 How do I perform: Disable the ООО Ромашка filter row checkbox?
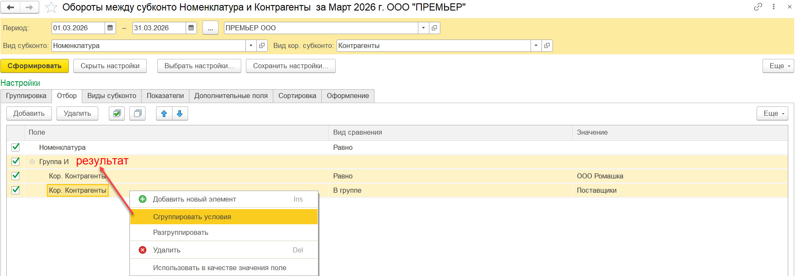16,175
